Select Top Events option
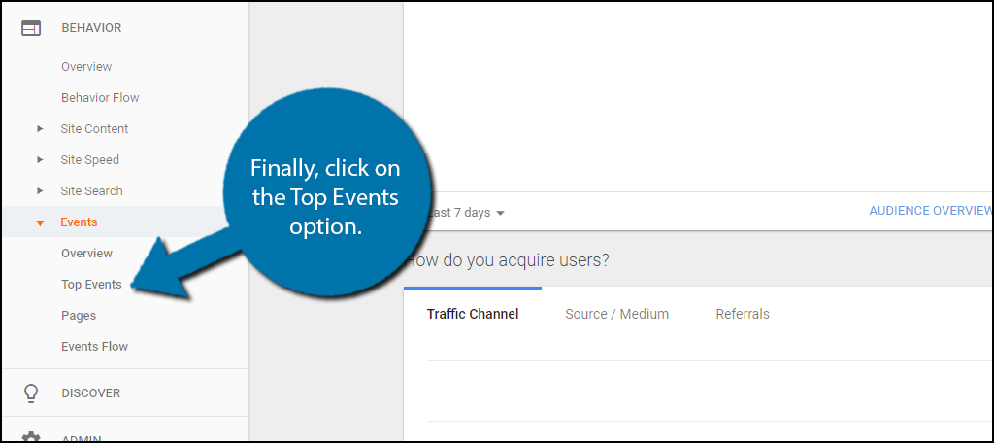This screenshot has height=443, width=994. click(x=91, y=285)
